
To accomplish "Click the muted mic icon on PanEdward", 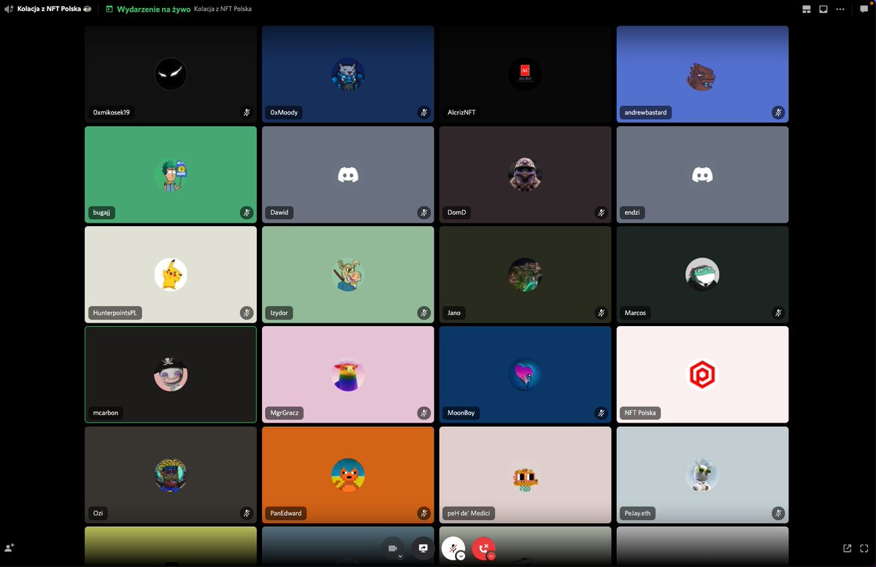I will click(424, 513).
